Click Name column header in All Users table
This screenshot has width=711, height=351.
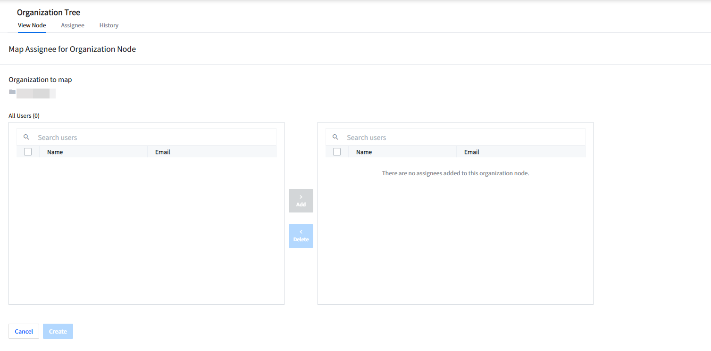[x=55, y=152]
